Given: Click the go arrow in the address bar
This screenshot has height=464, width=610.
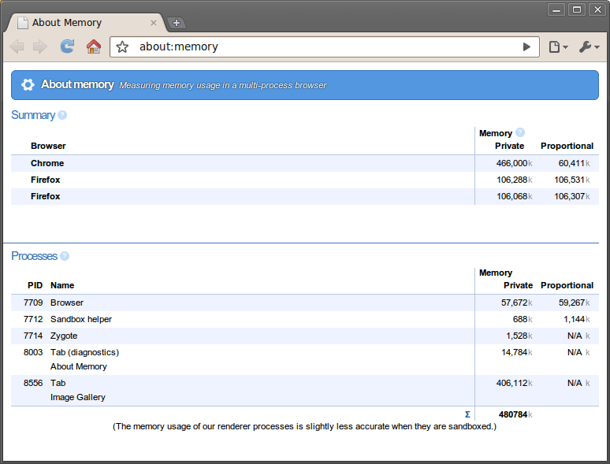Looking at the screenshot, I should click(x=526, y=47).
